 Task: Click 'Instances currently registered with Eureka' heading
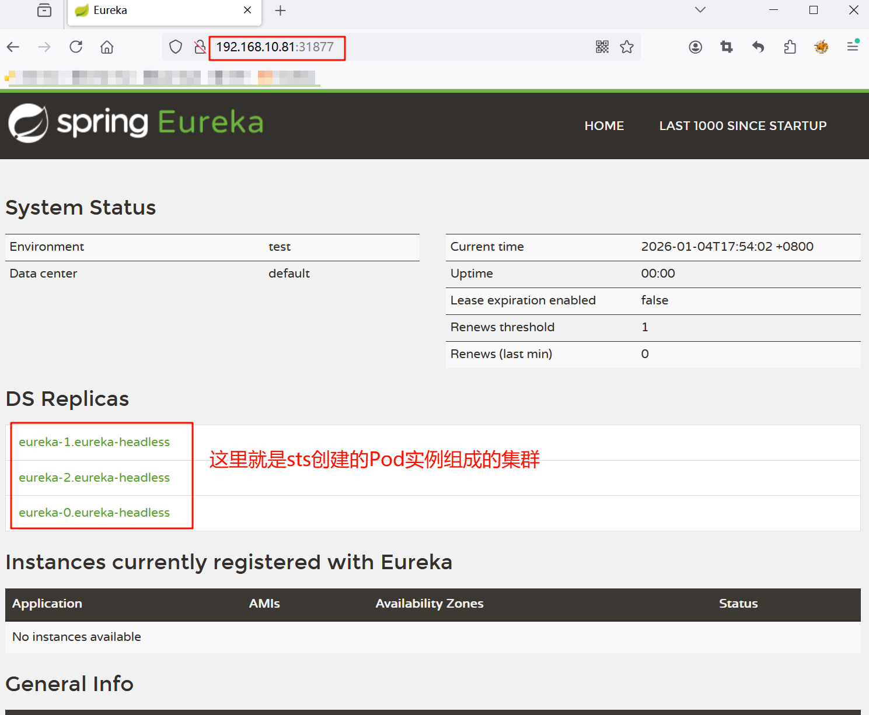coord(229,562)
